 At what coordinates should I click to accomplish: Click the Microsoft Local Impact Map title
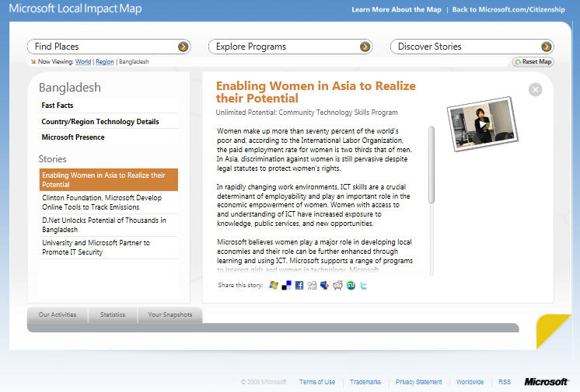pos(75,9)
